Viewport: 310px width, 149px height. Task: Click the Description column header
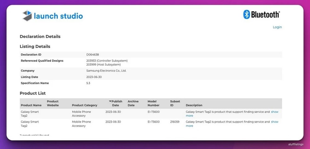tap(194, 105)
